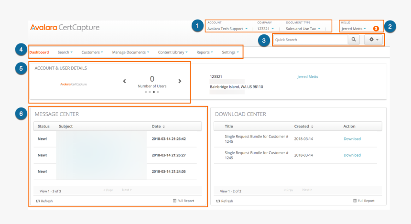Click Prev in Download Center pager
Image resolution: width=411 pixels, height=224 pixels.
tap(288, 190)
